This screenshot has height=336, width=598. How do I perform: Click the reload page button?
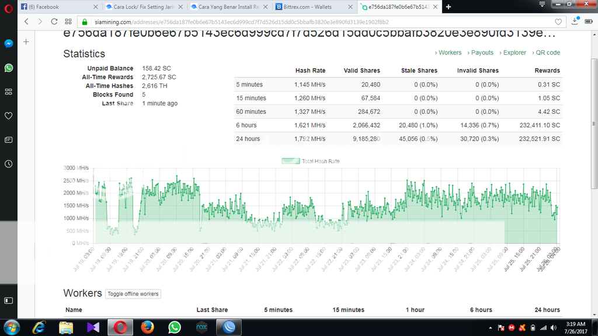pyautogui.click(x=54, y=22)
